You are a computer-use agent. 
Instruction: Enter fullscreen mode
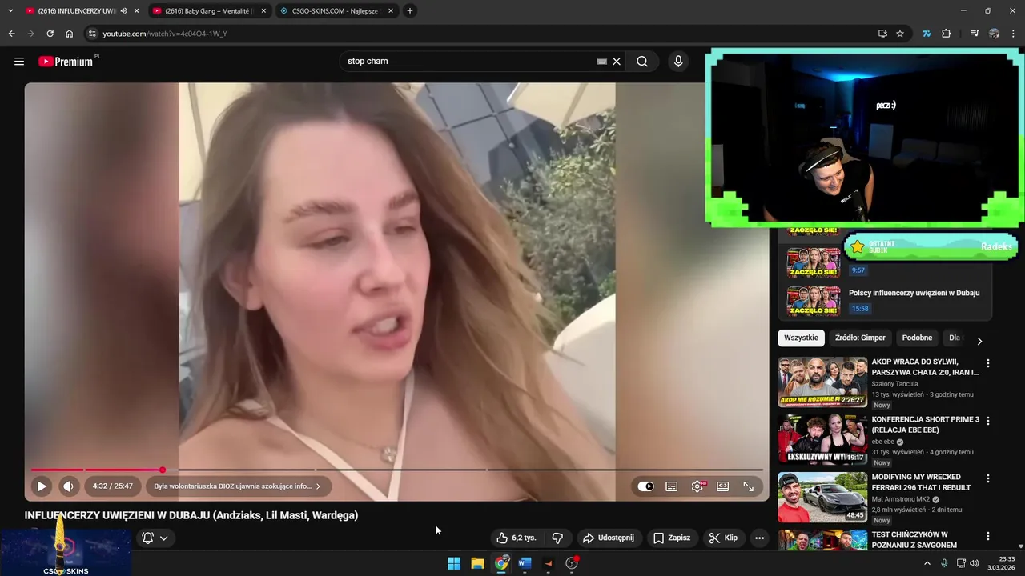click(x=749, y=486)
